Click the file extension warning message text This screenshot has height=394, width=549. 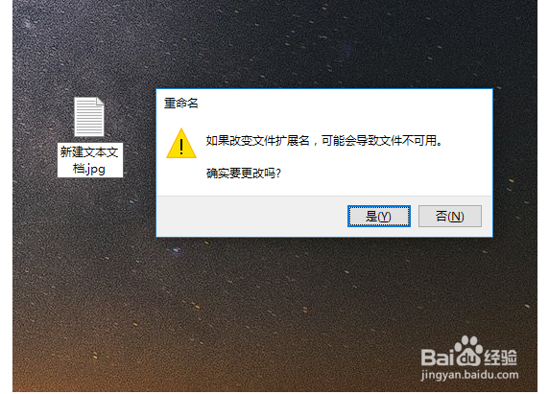[x=324, y=141]
